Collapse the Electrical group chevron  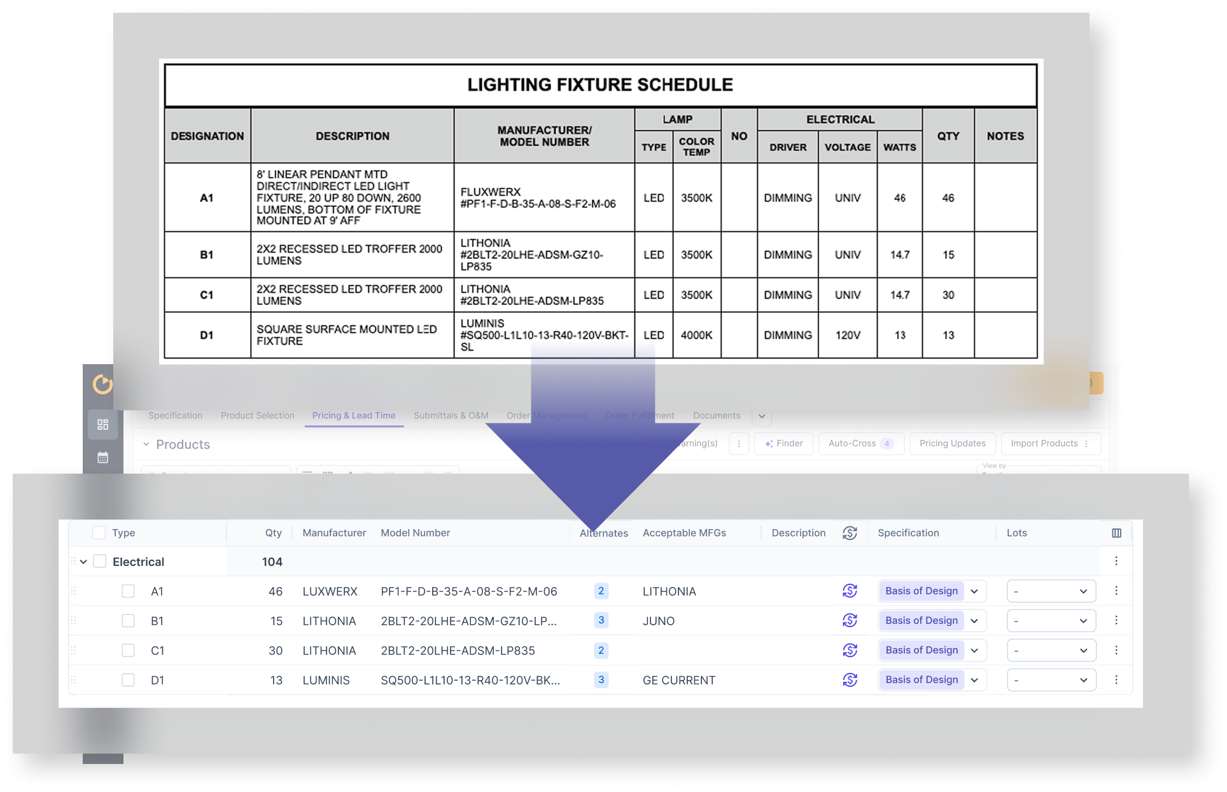[x=83, y=562]
